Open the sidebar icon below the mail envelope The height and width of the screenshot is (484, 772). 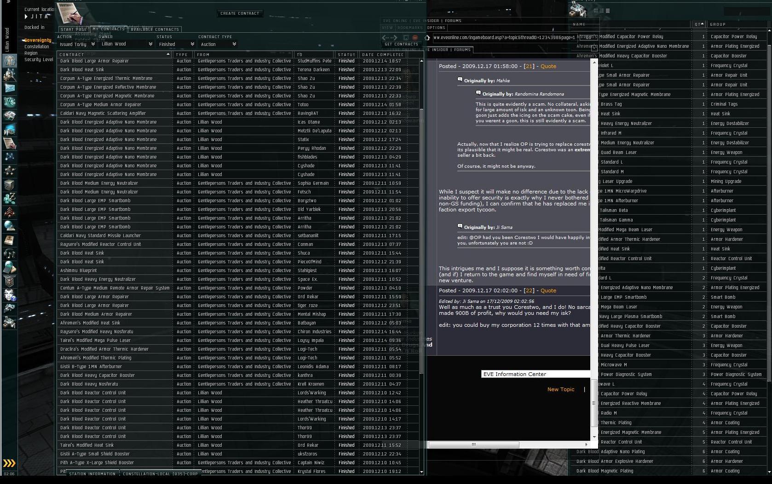point(9,102)
